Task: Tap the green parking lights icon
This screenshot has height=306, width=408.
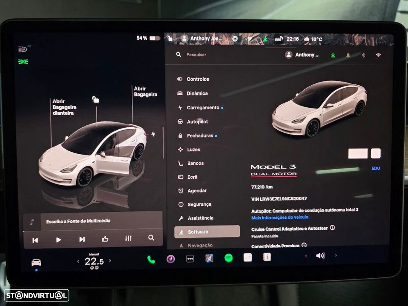Action: [23, 62]
